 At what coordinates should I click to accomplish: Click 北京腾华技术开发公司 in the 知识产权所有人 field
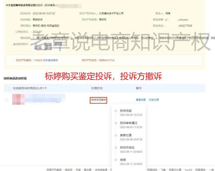pyautogui.click(x=111, y=13)
